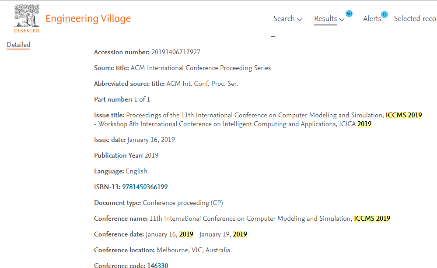This screenshot has width=437, height=268.
Task: Open ISBN-13 9781450366199 link
Action: coord(145,187)
